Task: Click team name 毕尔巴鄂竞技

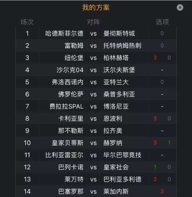Action: pyautogui.click(x=122, y=155)
